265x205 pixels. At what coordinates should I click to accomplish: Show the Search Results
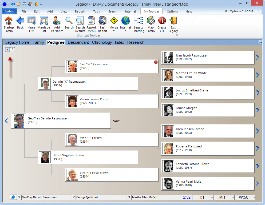80,24
